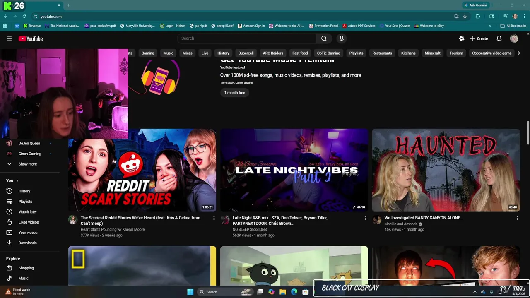Bookmark this page with the star

tap(465, 17)
